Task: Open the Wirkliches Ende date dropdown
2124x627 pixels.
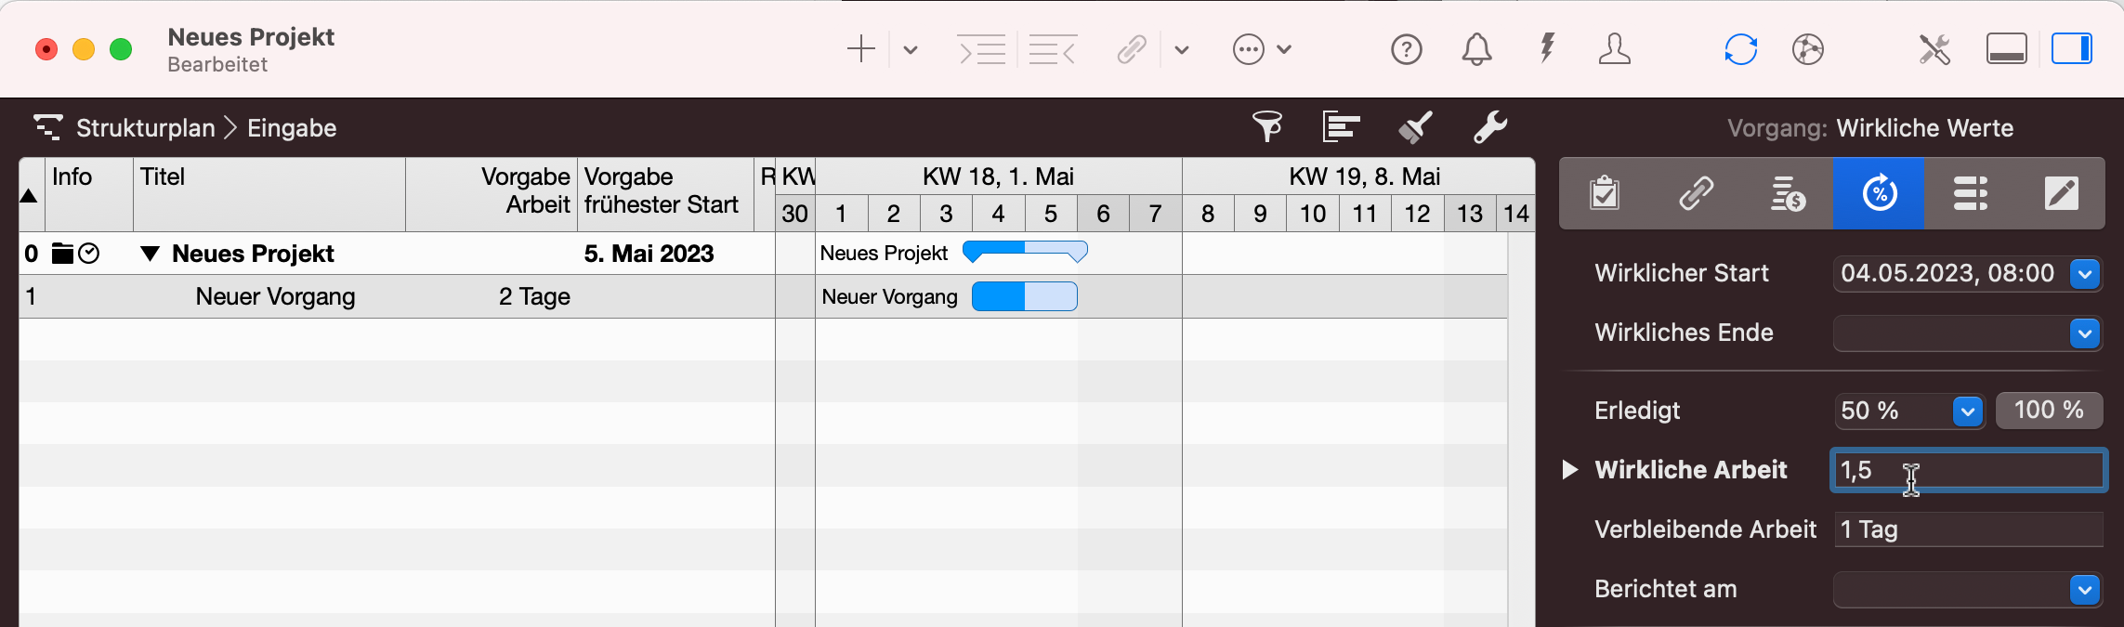Action: (2084, 333)
